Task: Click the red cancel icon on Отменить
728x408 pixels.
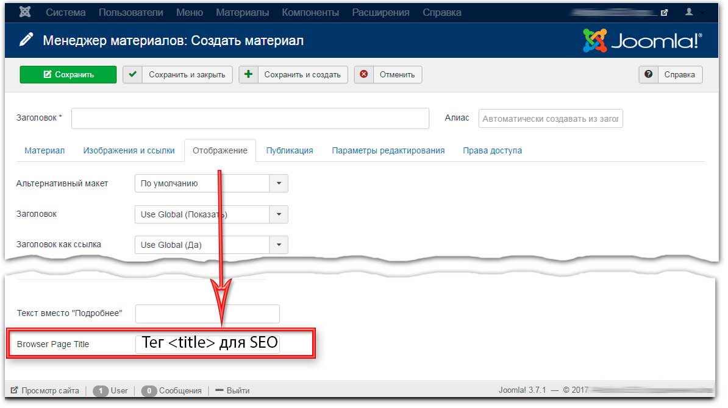Action: [x=364, y=75]
